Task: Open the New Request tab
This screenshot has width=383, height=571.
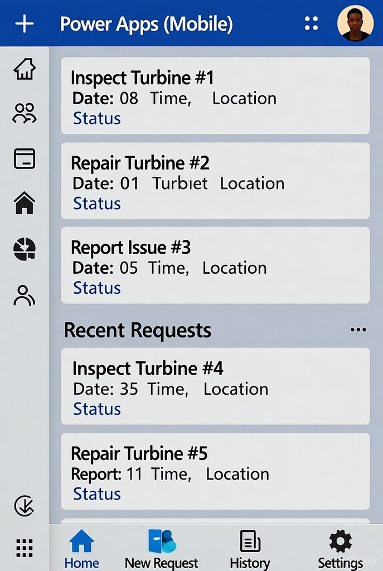Action: pos(162,549)
